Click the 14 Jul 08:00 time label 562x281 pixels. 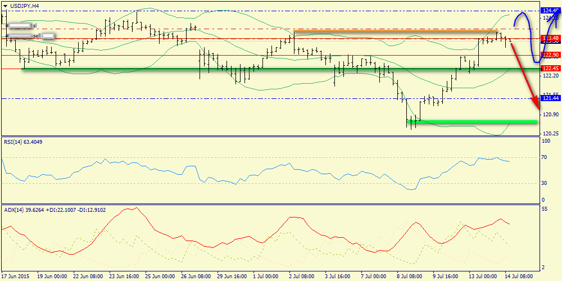click(x=519, y=277)
